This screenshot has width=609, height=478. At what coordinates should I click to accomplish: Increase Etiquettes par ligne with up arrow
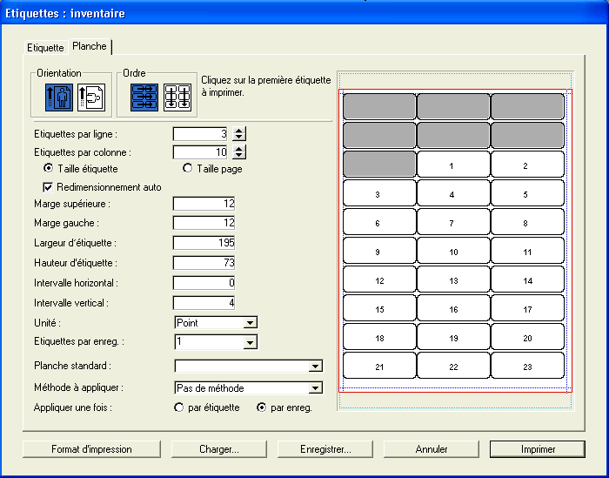(240, 131)
